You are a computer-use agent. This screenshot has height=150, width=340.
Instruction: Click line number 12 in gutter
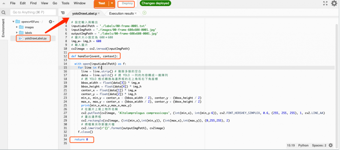tap(65, 56)
